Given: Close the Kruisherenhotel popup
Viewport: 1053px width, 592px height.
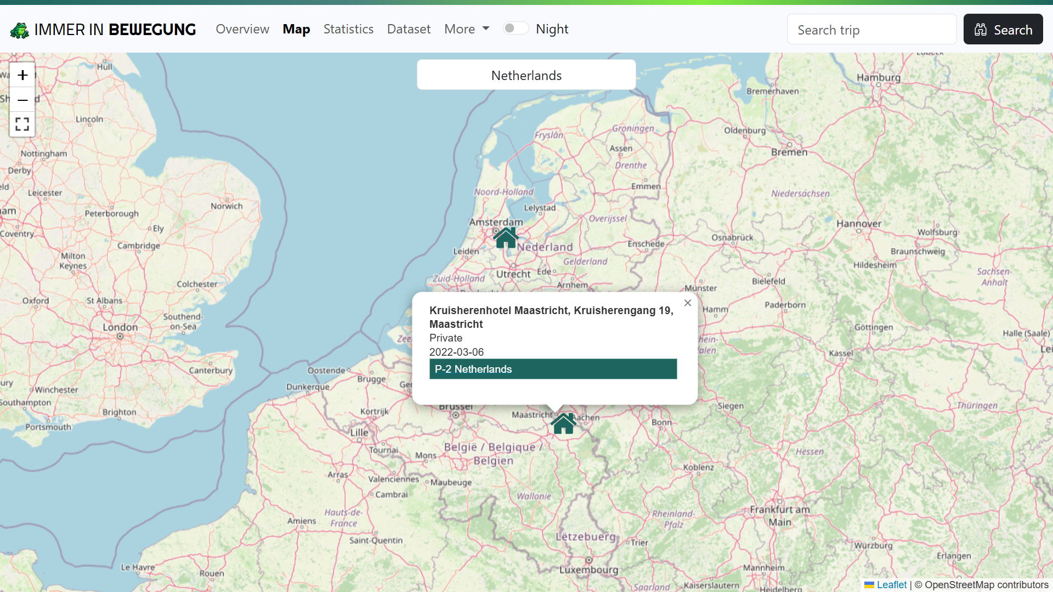Looking at the screenshot, I should click(688, 303).
